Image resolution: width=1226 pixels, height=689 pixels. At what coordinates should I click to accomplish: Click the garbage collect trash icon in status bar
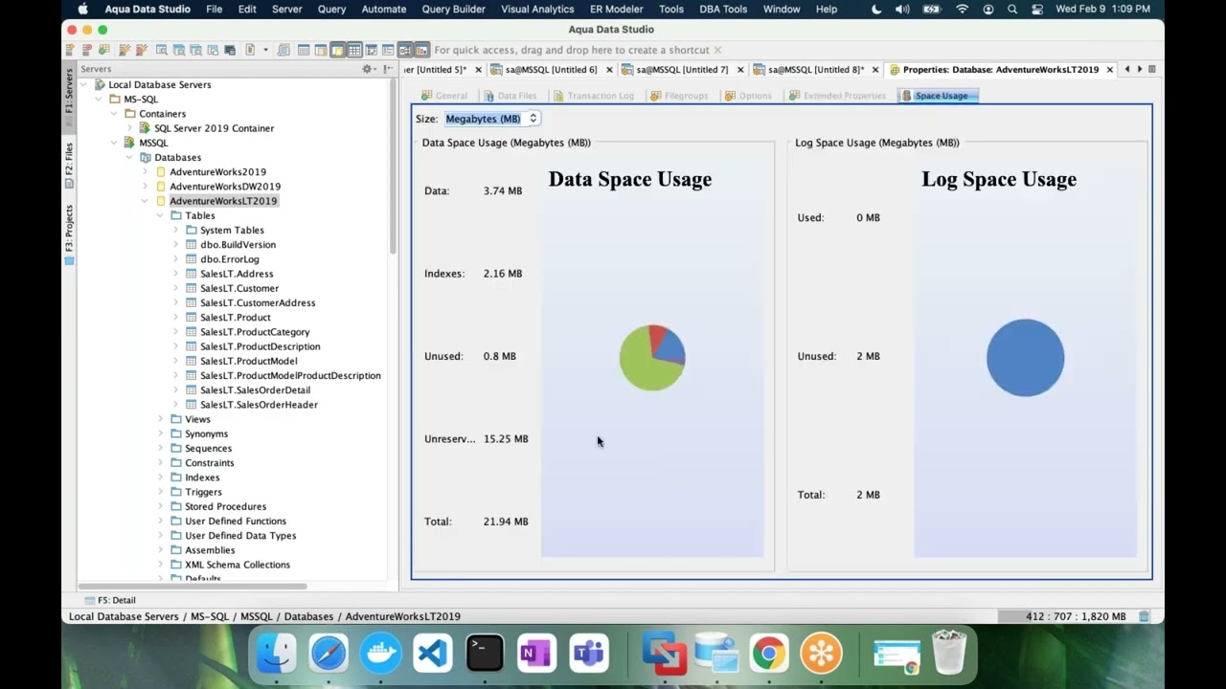pyautogui.click(x=1144, y=616)
